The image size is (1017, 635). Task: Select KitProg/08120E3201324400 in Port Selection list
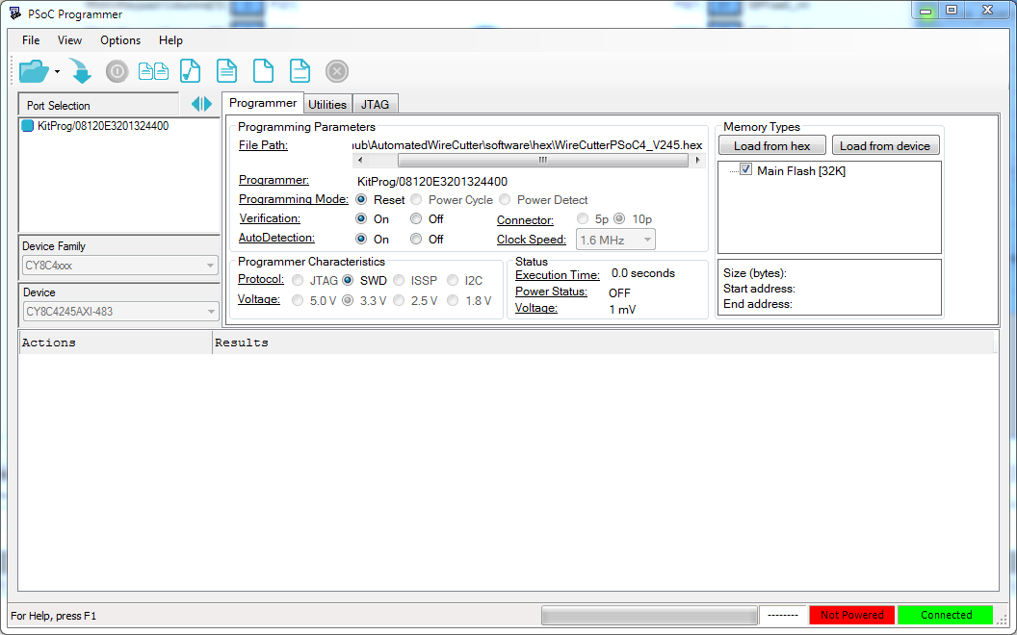coord(103,126)
